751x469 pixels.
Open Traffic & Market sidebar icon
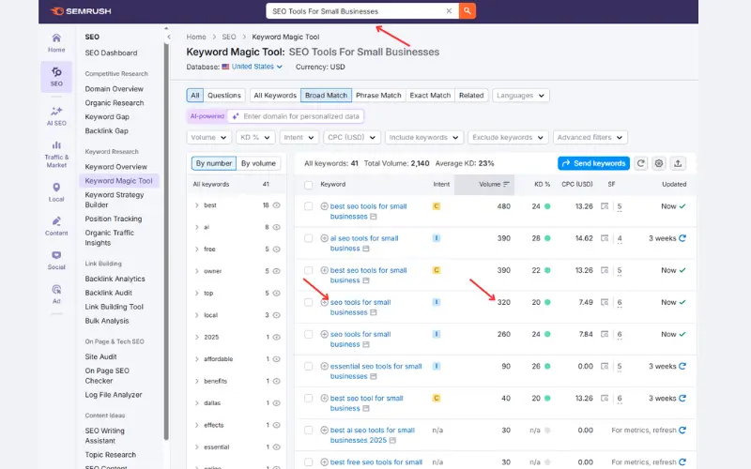pyautogui.click(x=56, y=154)
